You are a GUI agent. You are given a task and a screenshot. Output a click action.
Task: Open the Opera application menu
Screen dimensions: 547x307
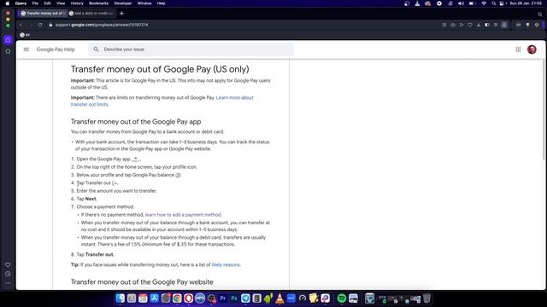pos(21,3)
